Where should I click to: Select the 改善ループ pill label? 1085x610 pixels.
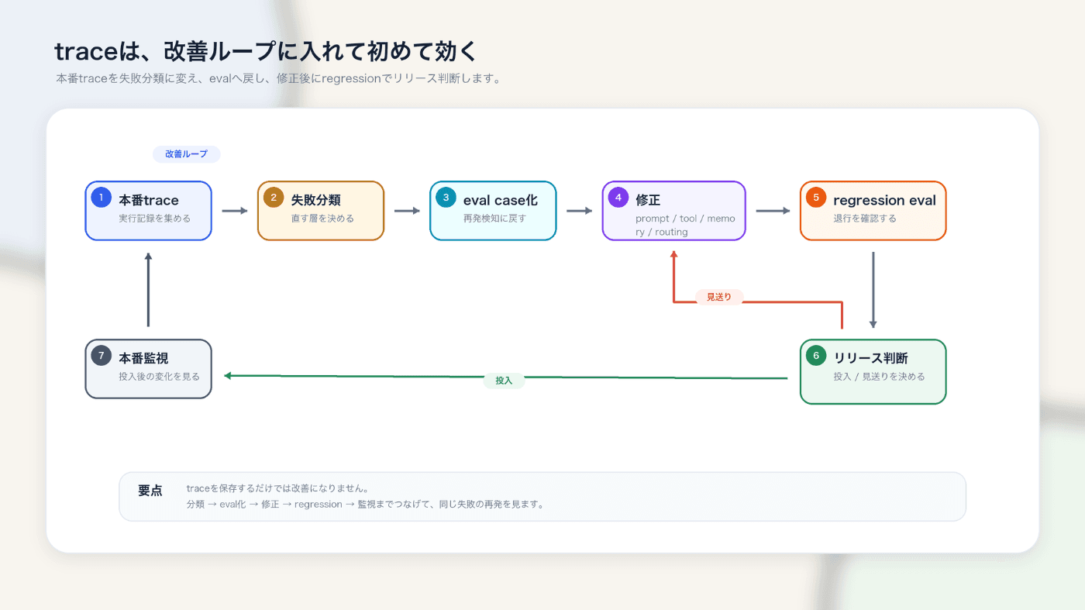tap(187, 154)
